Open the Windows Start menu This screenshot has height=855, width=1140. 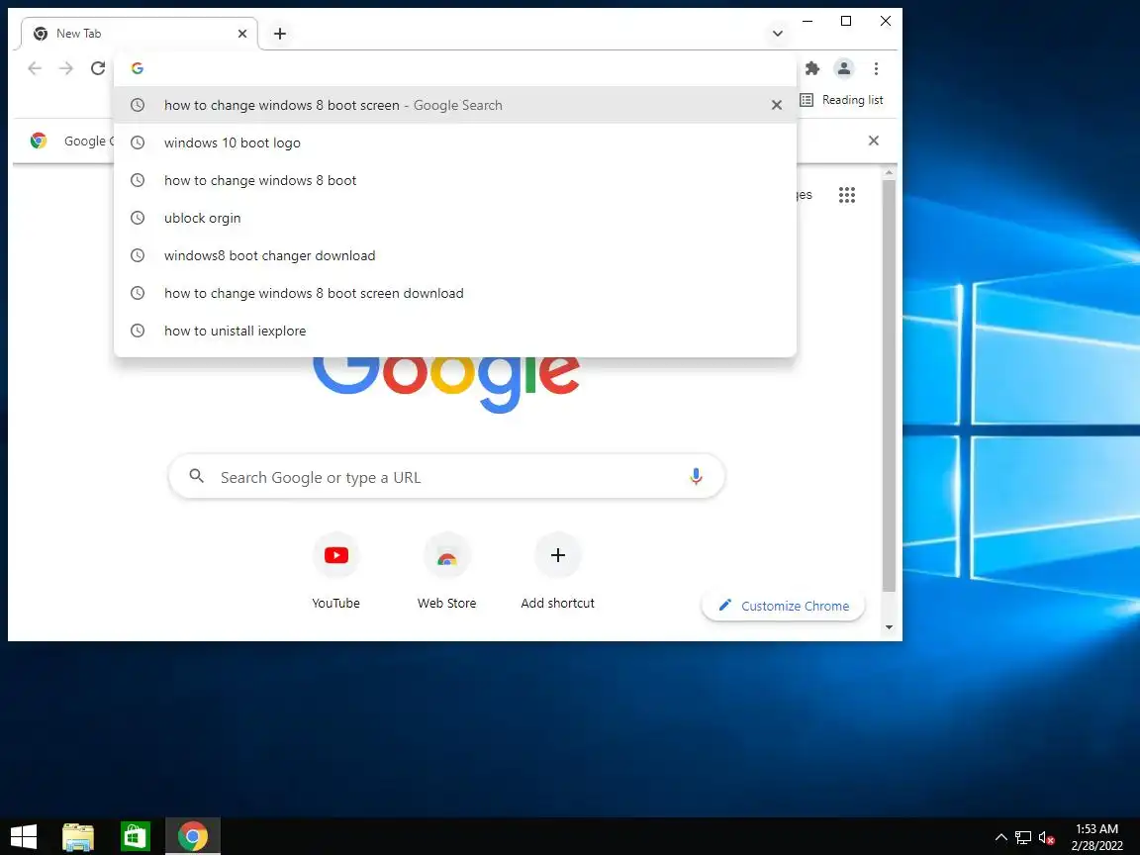click(24, 837)
